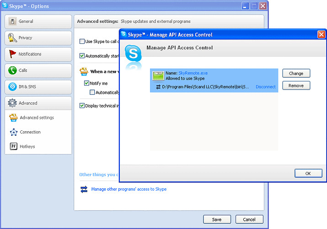Click the Notifications red flag icon

coord(12,54)
